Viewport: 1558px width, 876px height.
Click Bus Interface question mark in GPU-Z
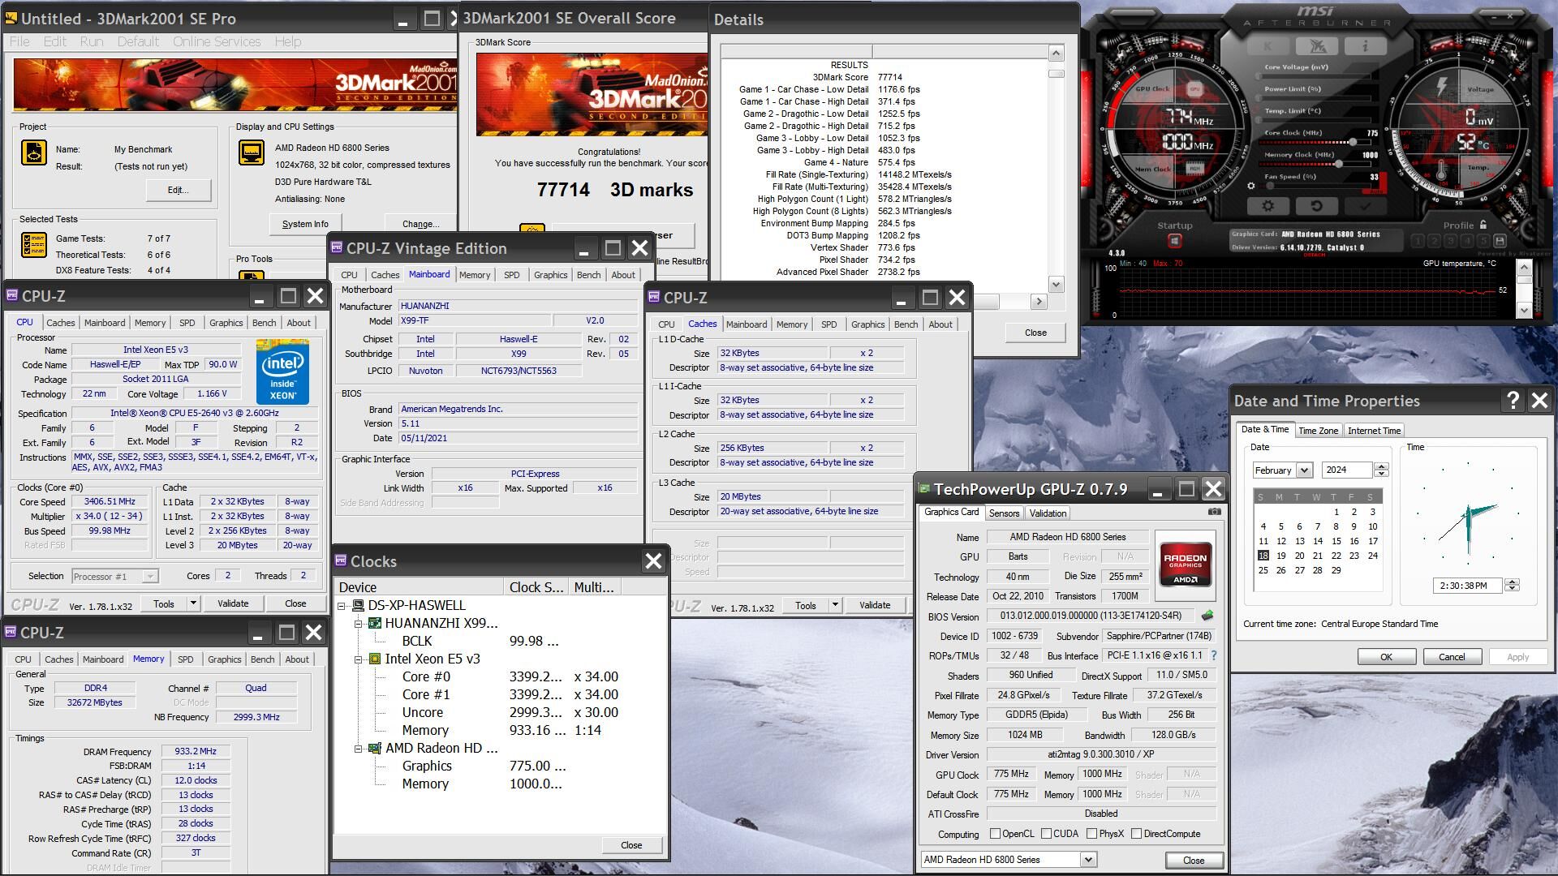point(1214,655)
